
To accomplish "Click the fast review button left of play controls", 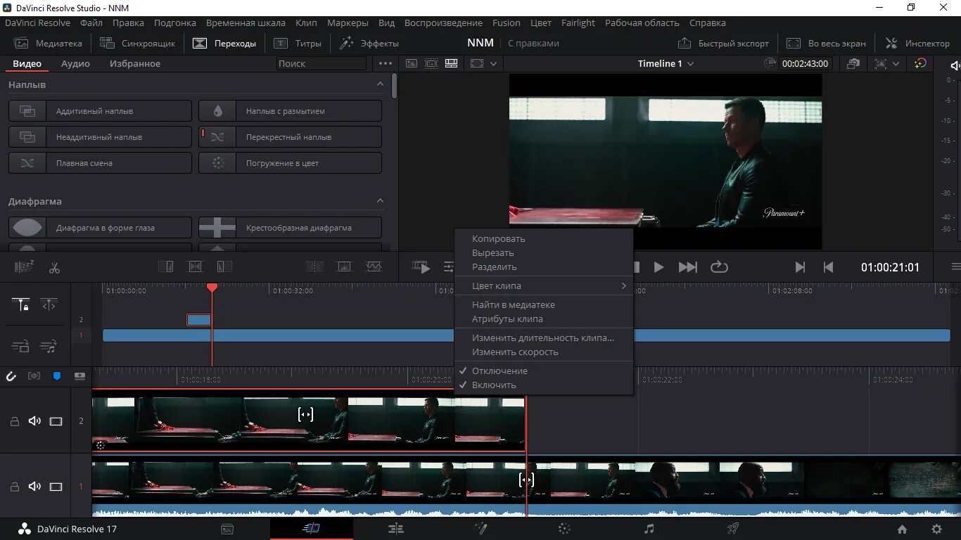I will click(x=421, y=267).
